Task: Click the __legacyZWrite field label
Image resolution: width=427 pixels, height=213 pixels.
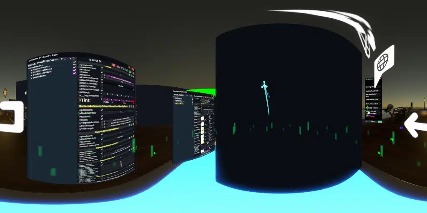Action: pos(90,96)
